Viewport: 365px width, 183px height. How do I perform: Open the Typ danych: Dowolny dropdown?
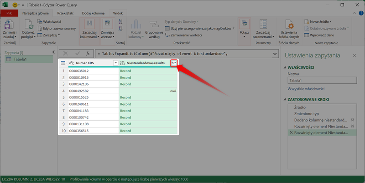pos(182,21)
